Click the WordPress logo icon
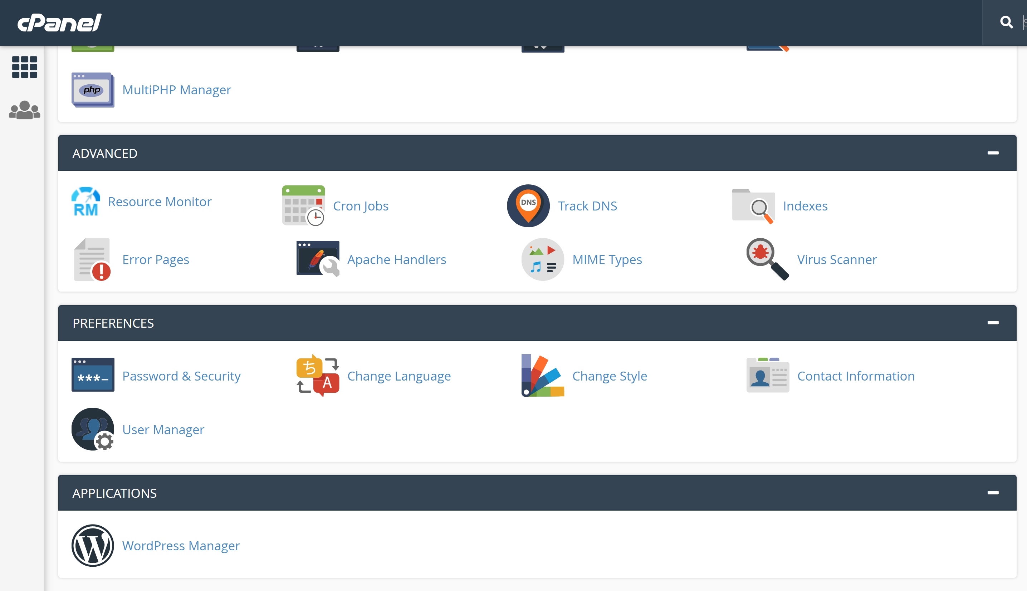 pyautogui.click(x=93, y=546)
